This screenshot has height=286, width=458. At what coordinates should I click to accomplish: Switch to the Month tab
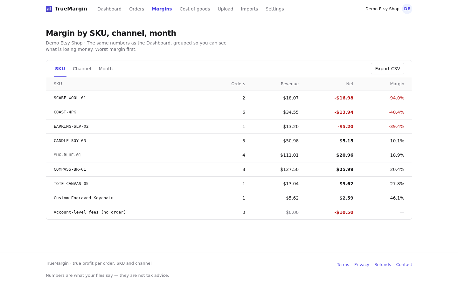click(x=106, y=69)
